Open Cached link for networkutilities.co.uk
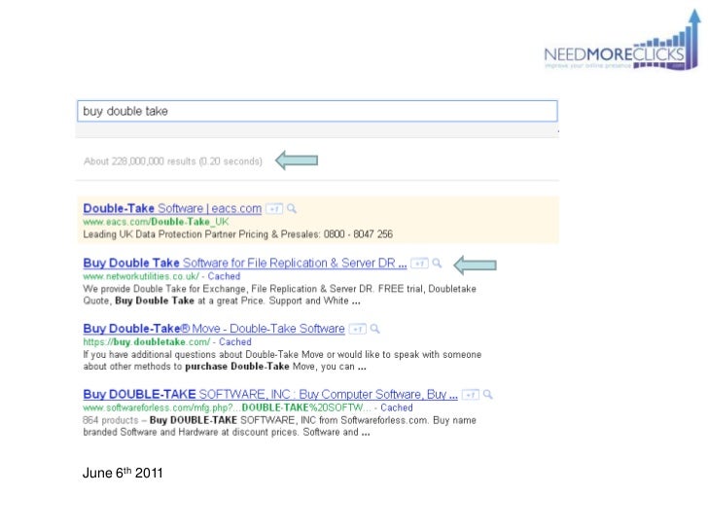 click(x=224, y=276)
